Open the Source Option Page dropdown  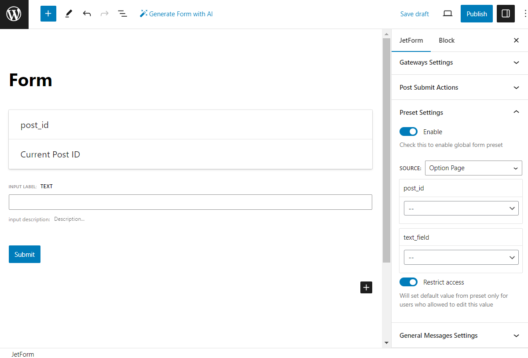(x=473, y=168)
